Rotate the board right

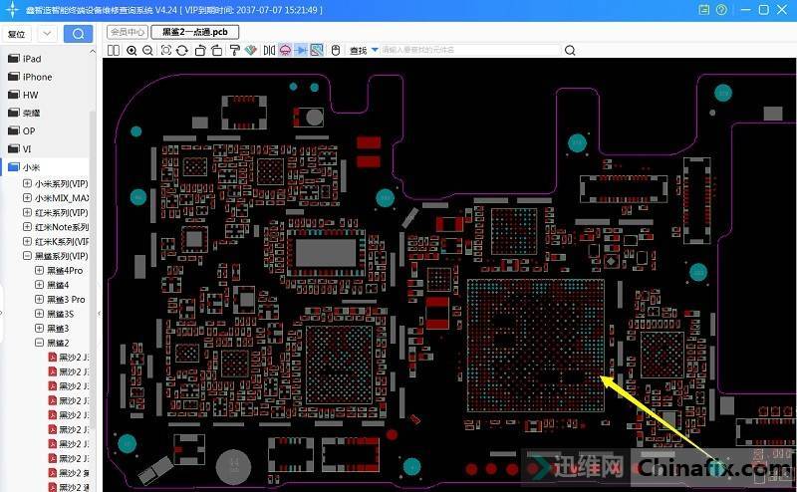point(217,51)
